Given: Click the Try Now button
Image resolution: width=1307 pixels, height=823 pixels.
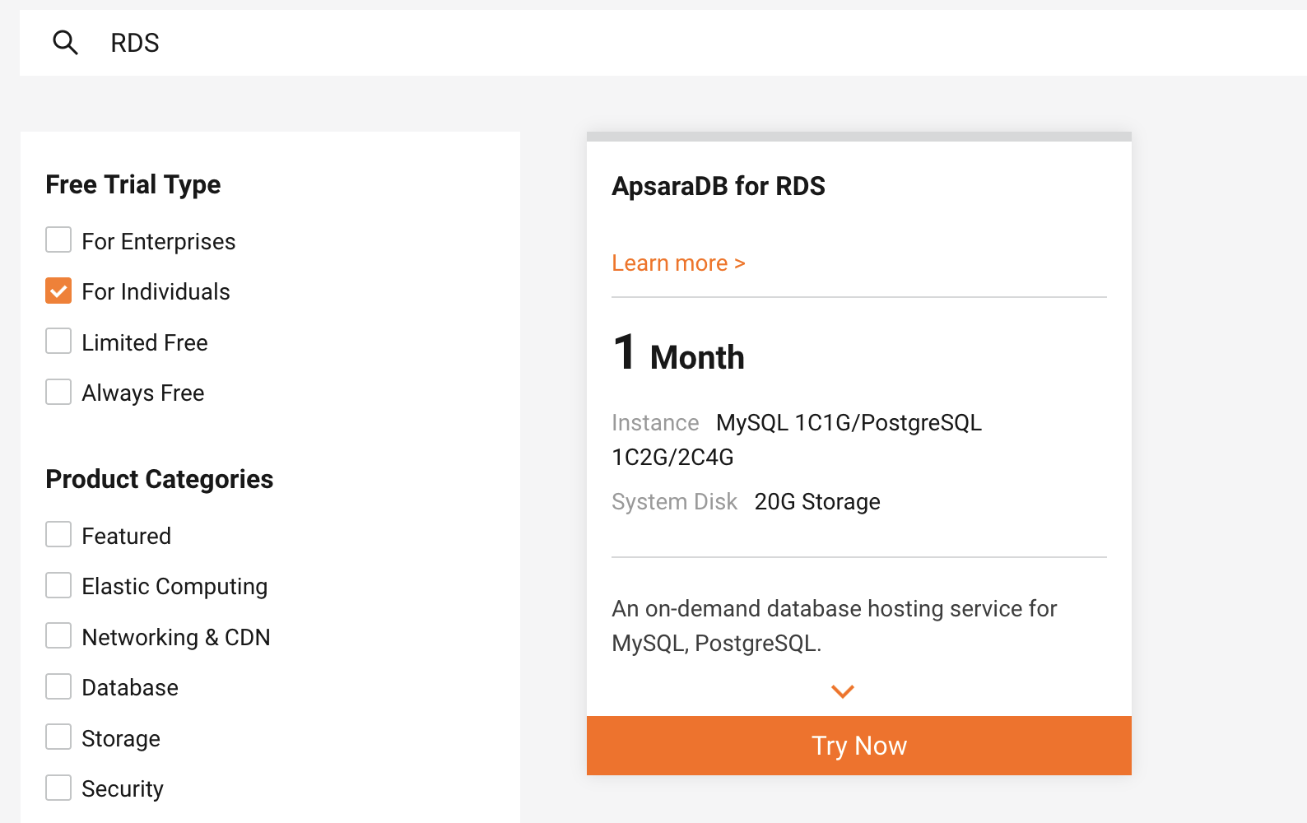Looking at the screenshot, I should 859,746.
